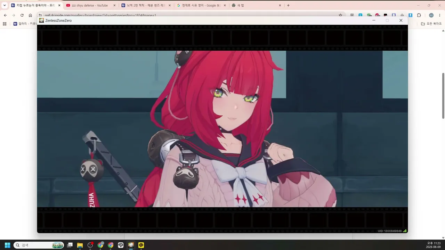
Task: Open KakaoTalk from the taskbar
Action: (141, 245)
